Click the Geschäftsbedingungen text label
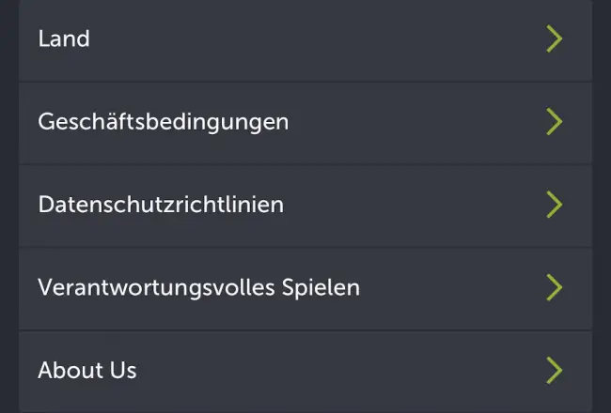This screenshot has height=413, width=611. click(164, 123)
